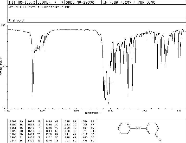Click peak table entry 774
This screenshot has height=143, width=186.
71,140
